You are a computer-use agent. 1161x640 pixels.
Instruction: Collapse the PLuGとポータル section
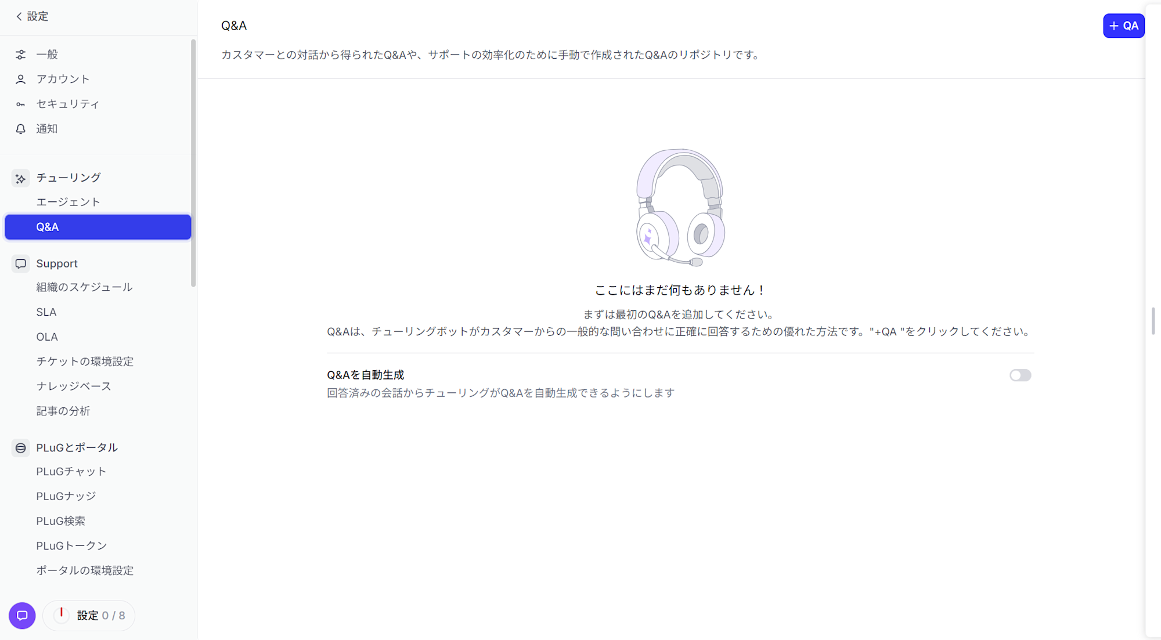76,447
